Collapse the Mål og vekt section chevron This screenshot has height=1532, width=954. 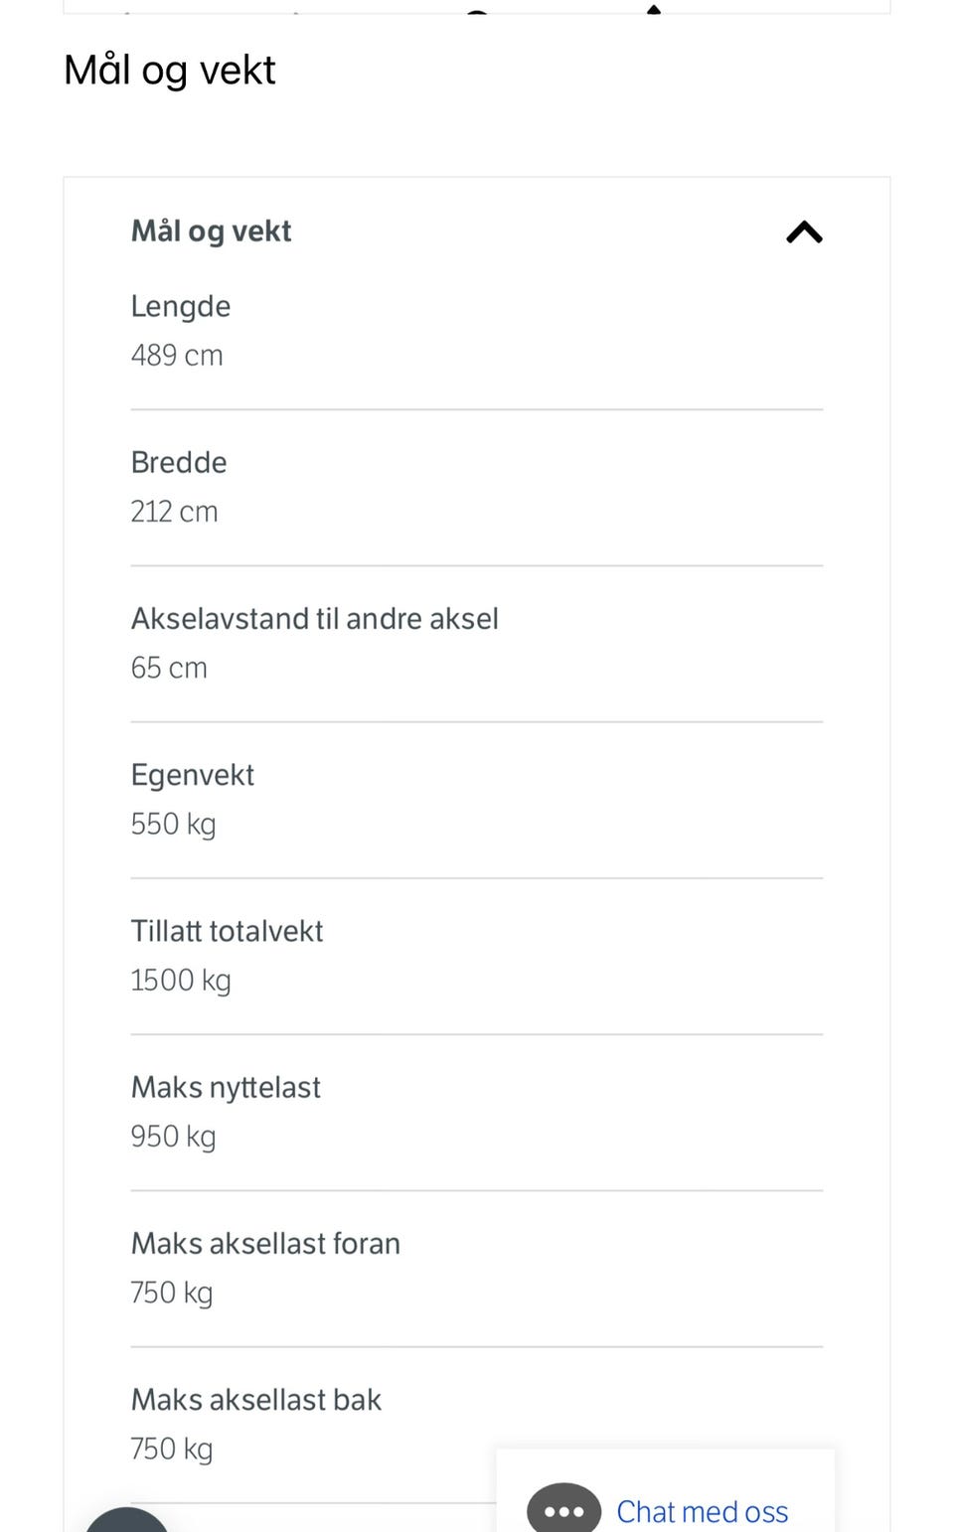point(804,232)
